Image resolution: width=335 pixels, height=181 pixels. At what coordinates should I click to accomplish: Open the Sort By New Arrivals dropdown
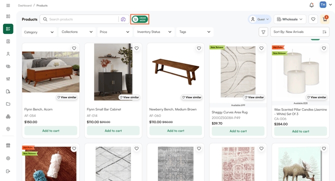click(x=299, y=32)
